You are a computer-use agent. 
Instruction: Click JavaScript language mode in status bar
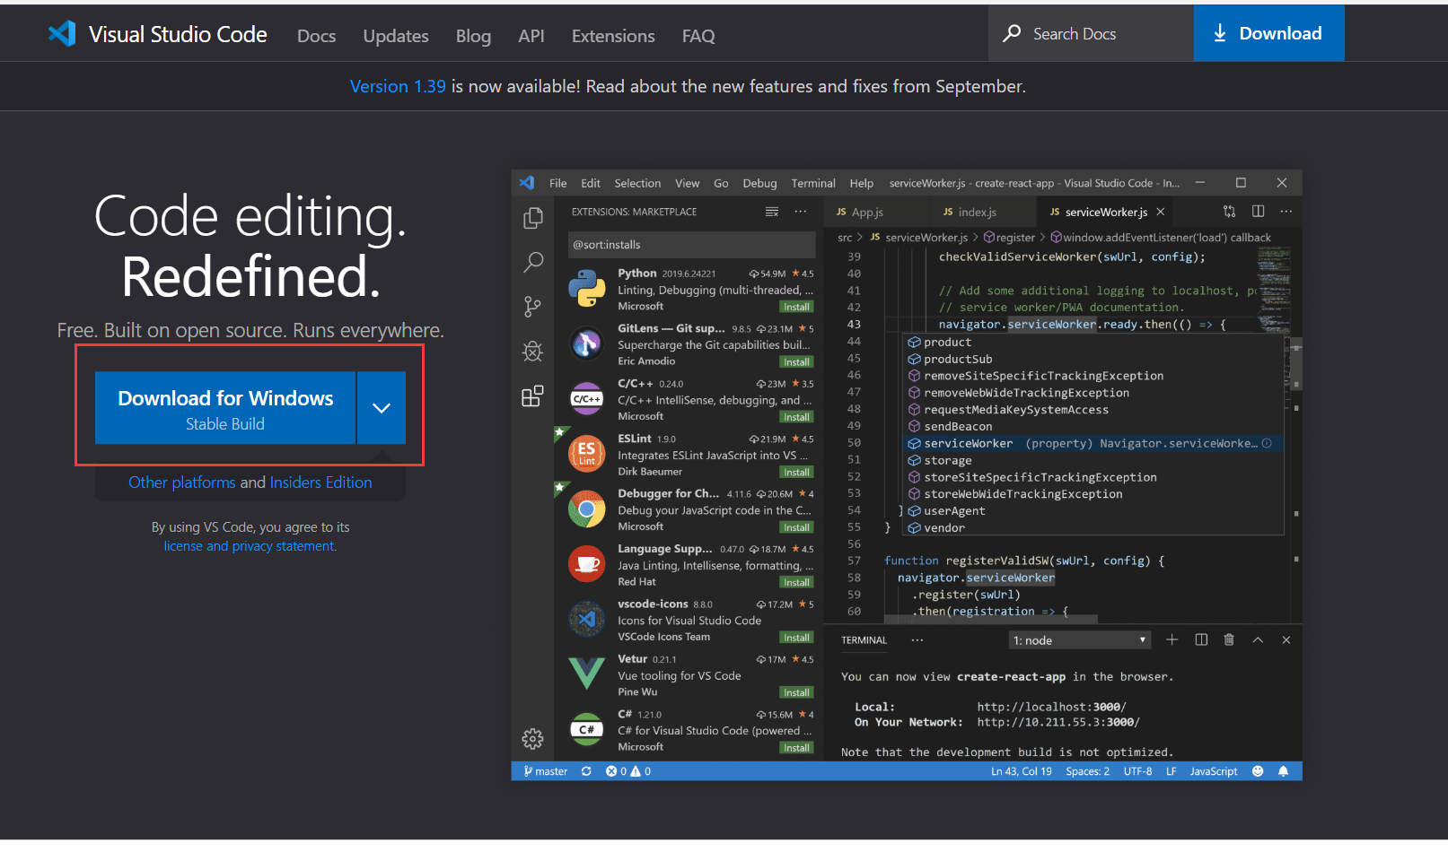(1214, 771)
